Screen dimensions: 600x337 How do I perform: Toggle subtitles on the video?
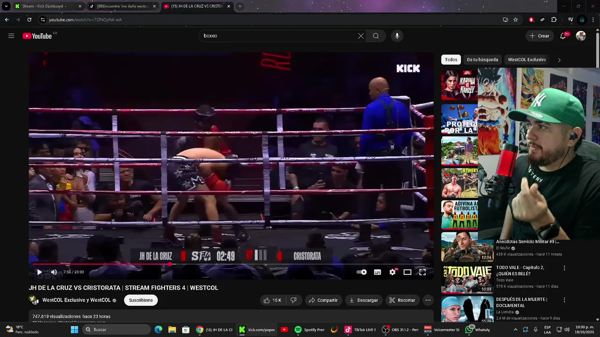[377, 272]
